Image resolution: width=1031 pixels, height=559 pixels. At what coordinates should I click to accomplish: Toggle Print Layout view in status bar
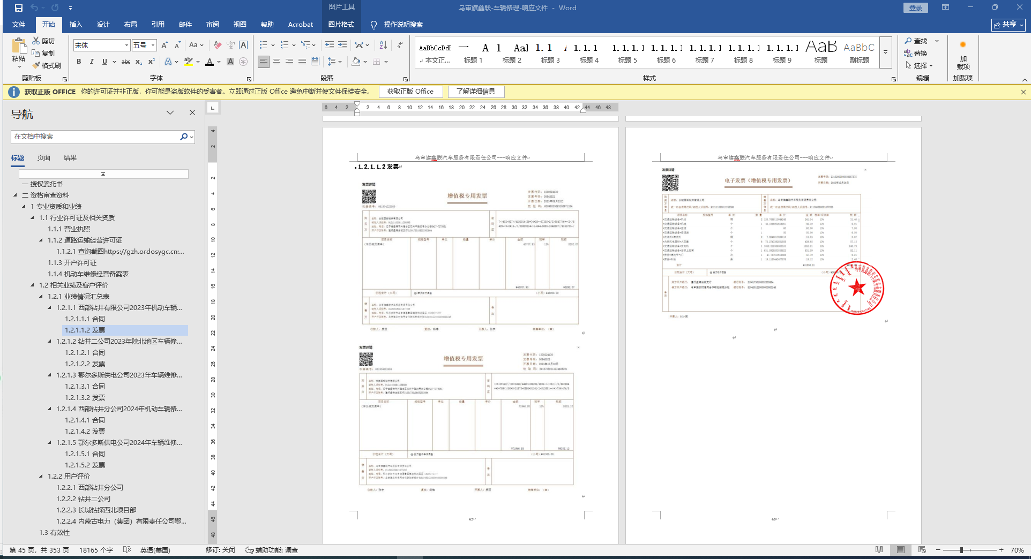click(901, 550)
